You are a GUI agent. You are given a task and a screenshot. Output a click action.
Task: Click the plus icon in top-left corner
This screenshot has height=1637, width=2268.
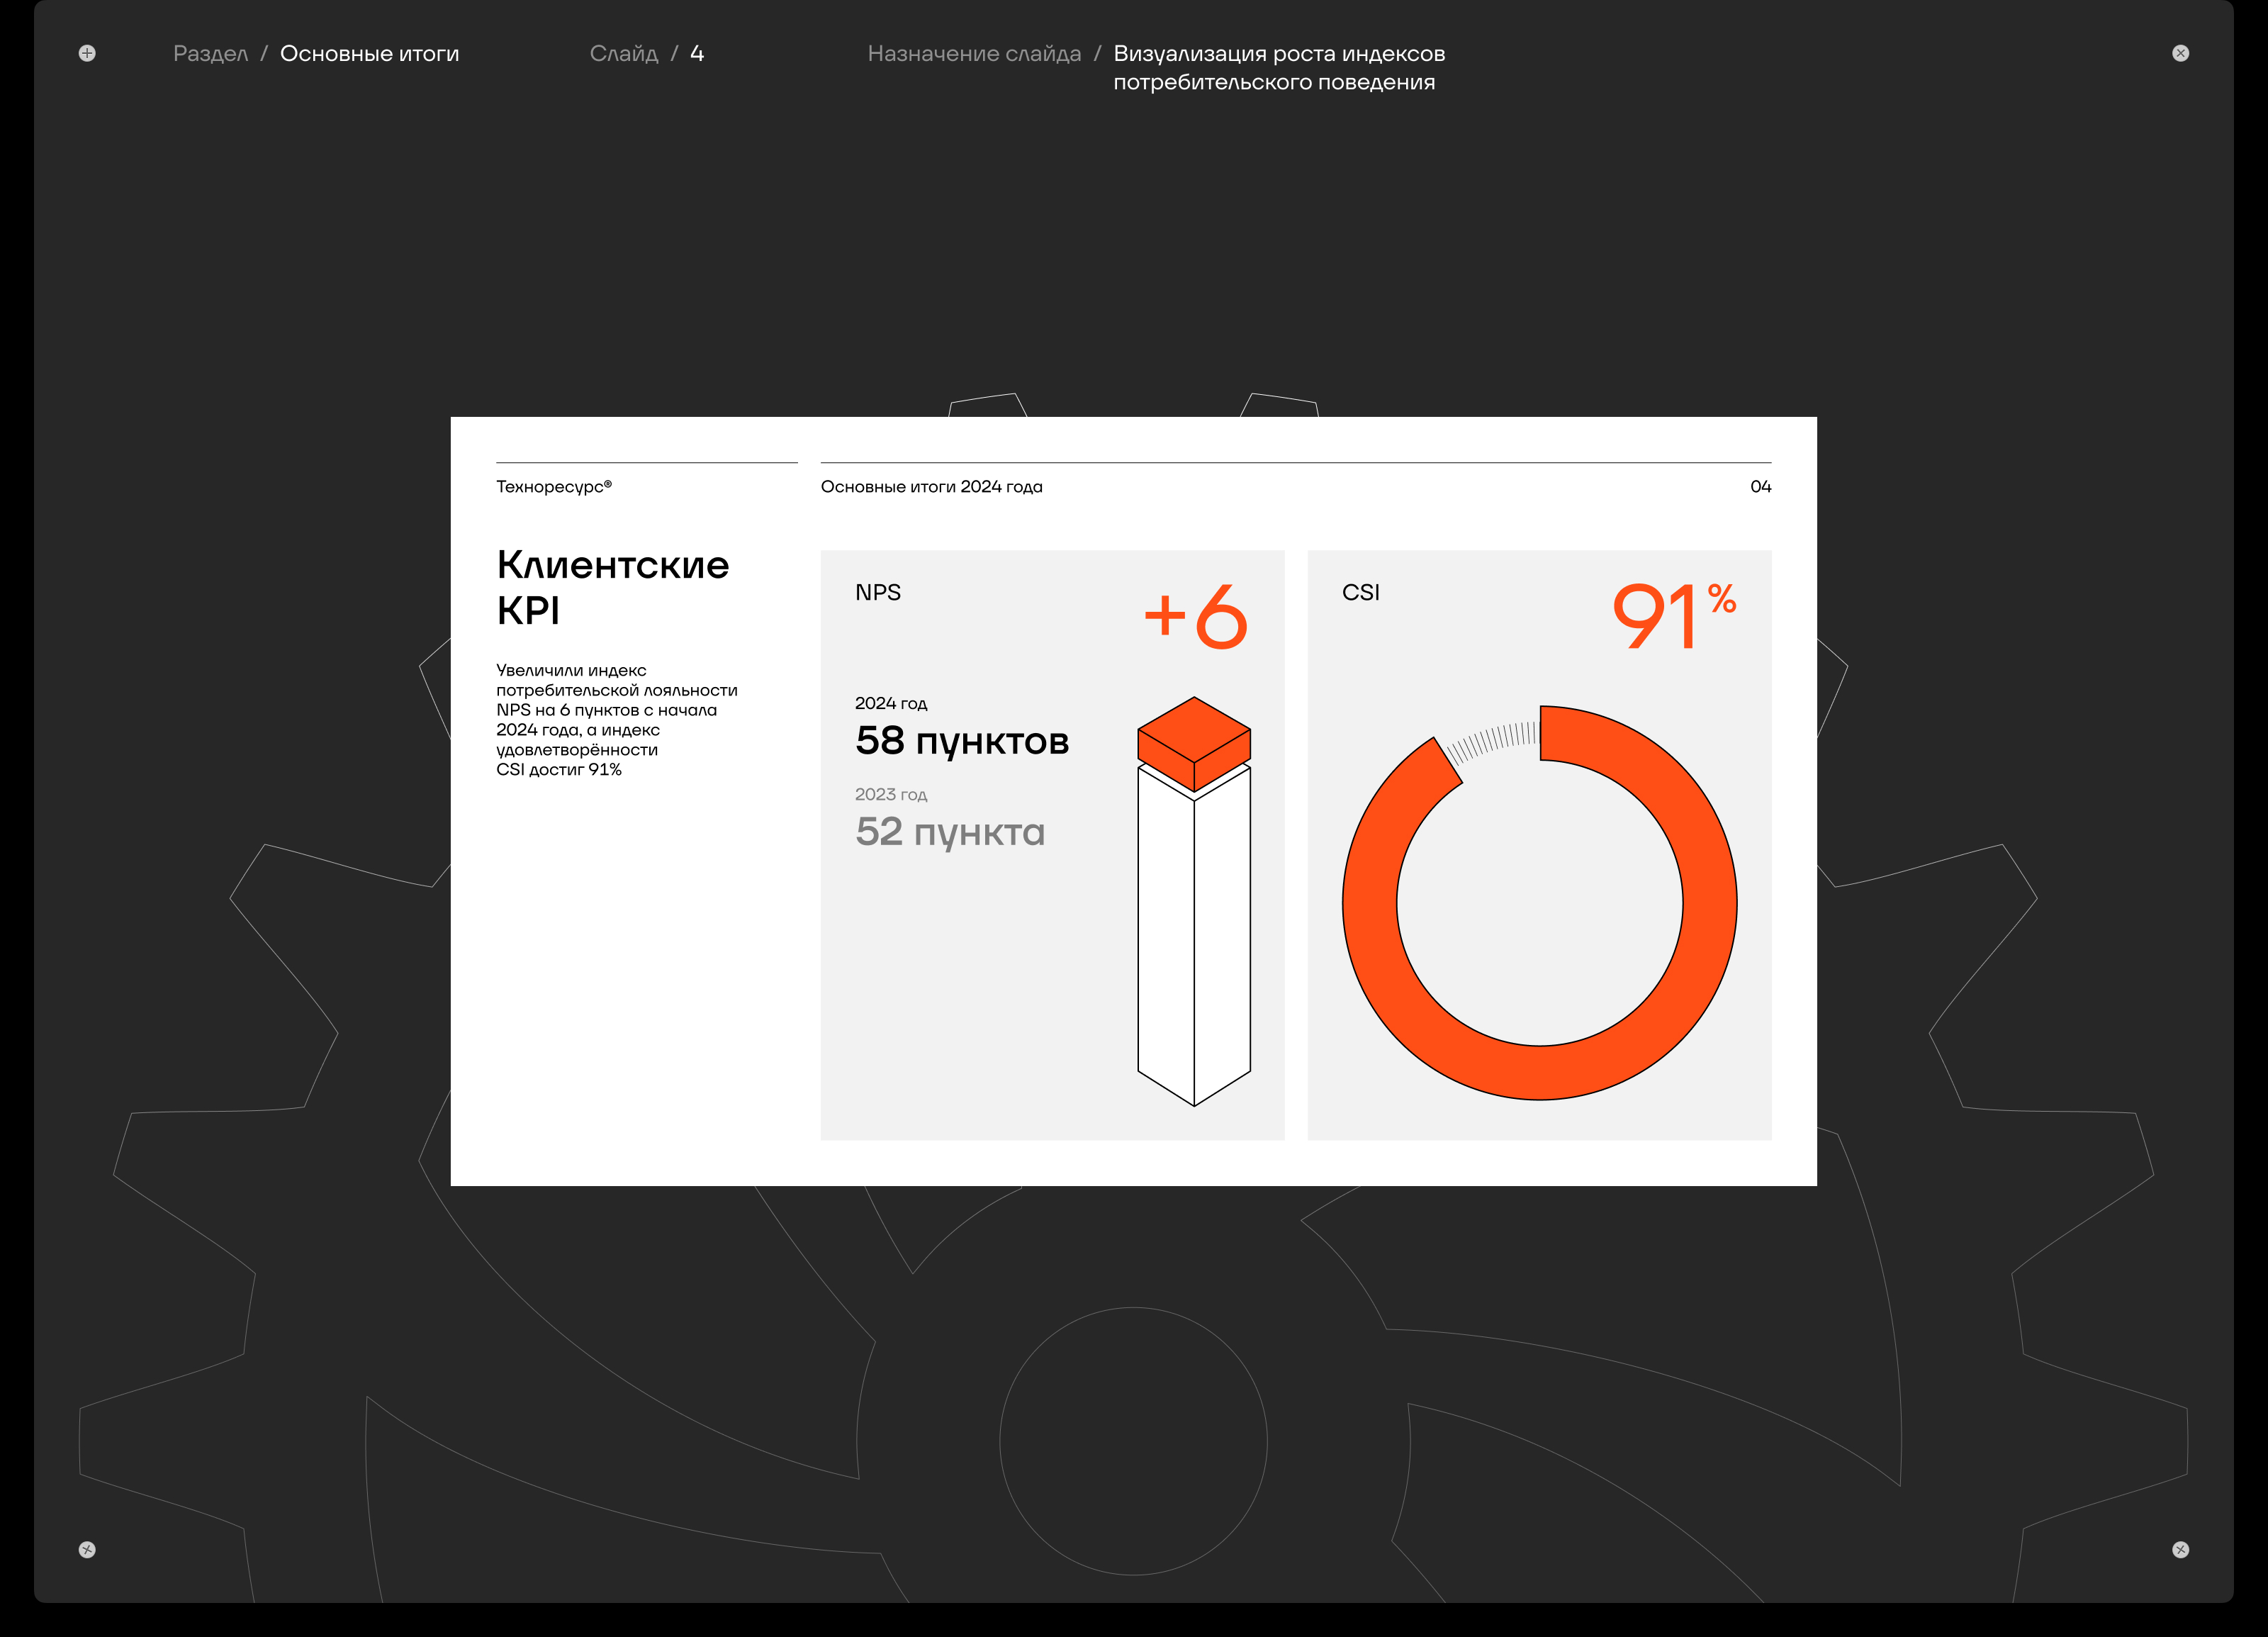point(87,54)
